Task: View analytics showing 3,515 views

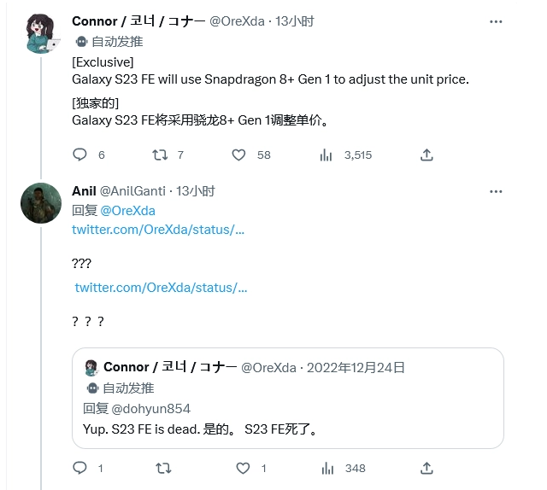Action: 326,155
